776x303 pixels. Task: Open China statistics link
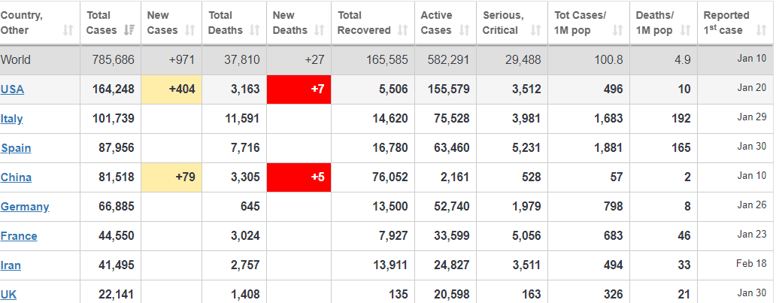click(16, 177)
